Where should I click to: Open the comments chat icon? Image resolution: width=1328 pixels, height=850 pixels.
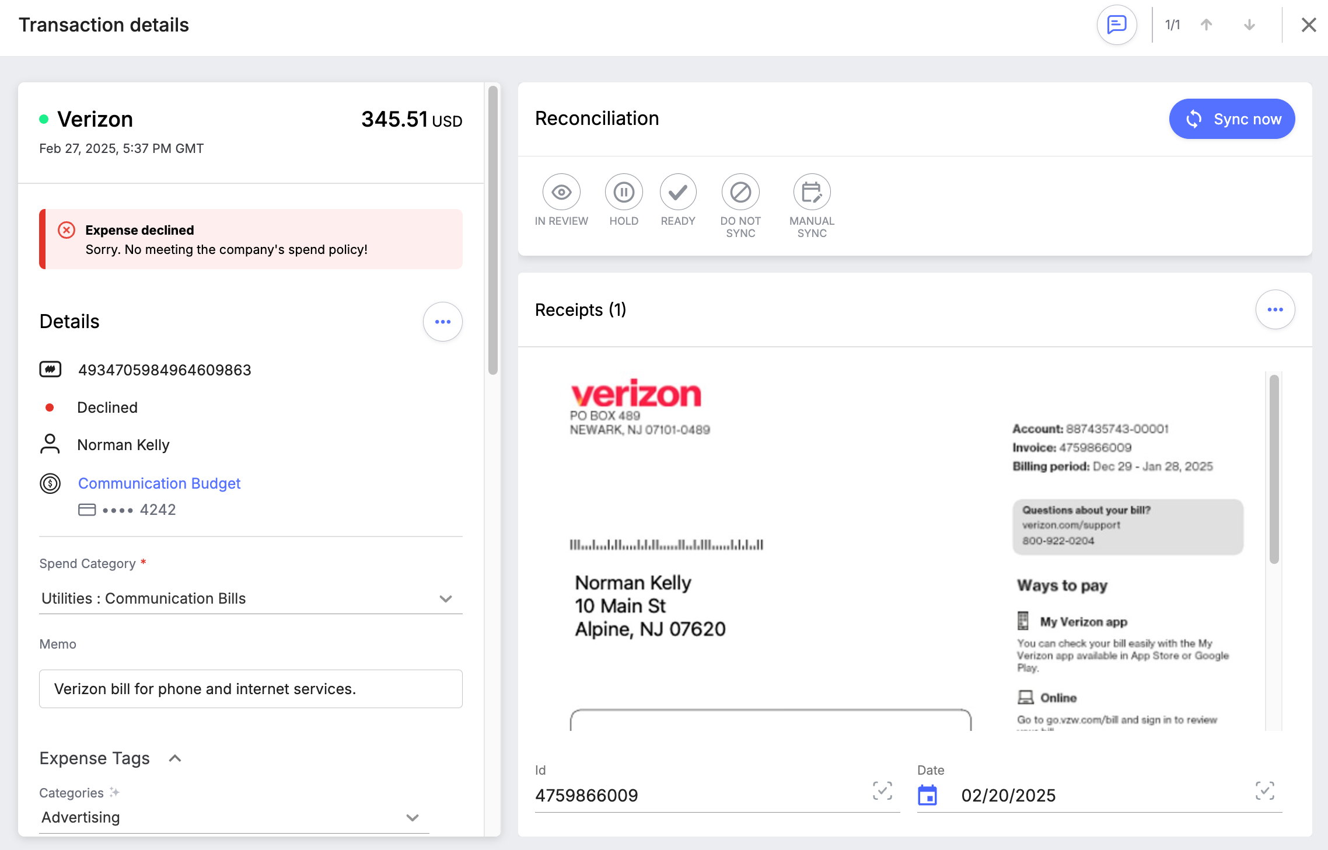pos(1116,25)
